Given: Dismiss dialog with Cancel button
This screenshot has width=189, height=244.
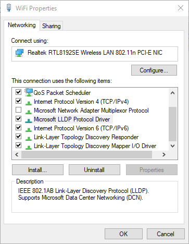Looking at the screenshot, I should (x=166, y=234).
